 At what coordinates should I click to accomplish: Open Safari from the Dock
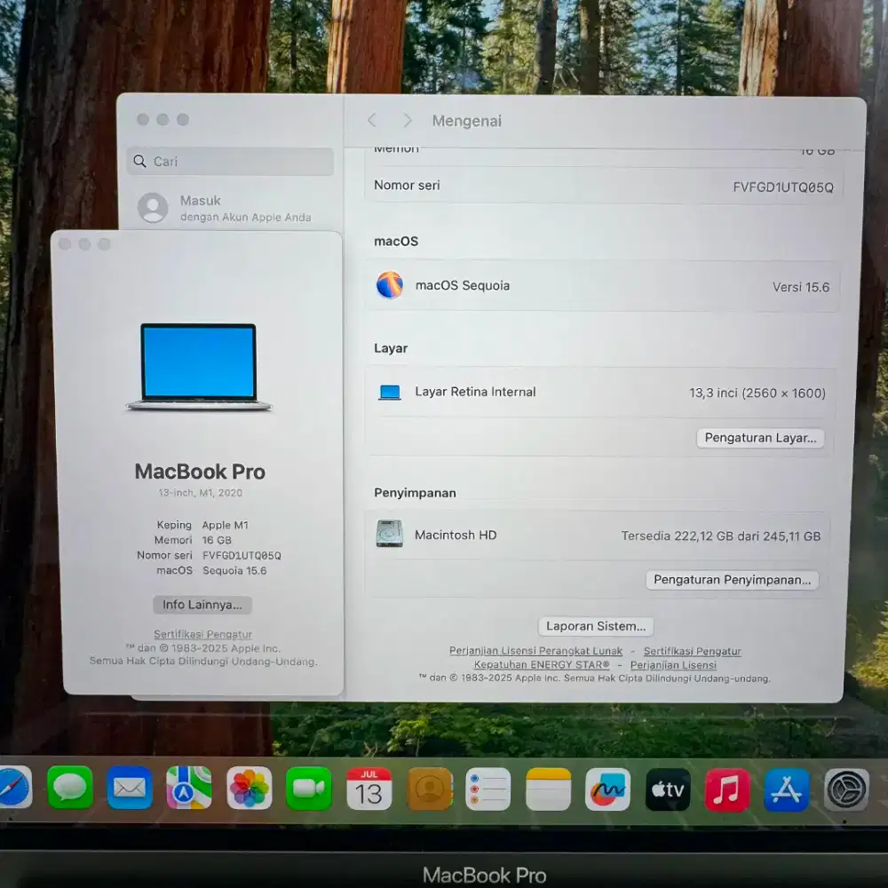14,788
